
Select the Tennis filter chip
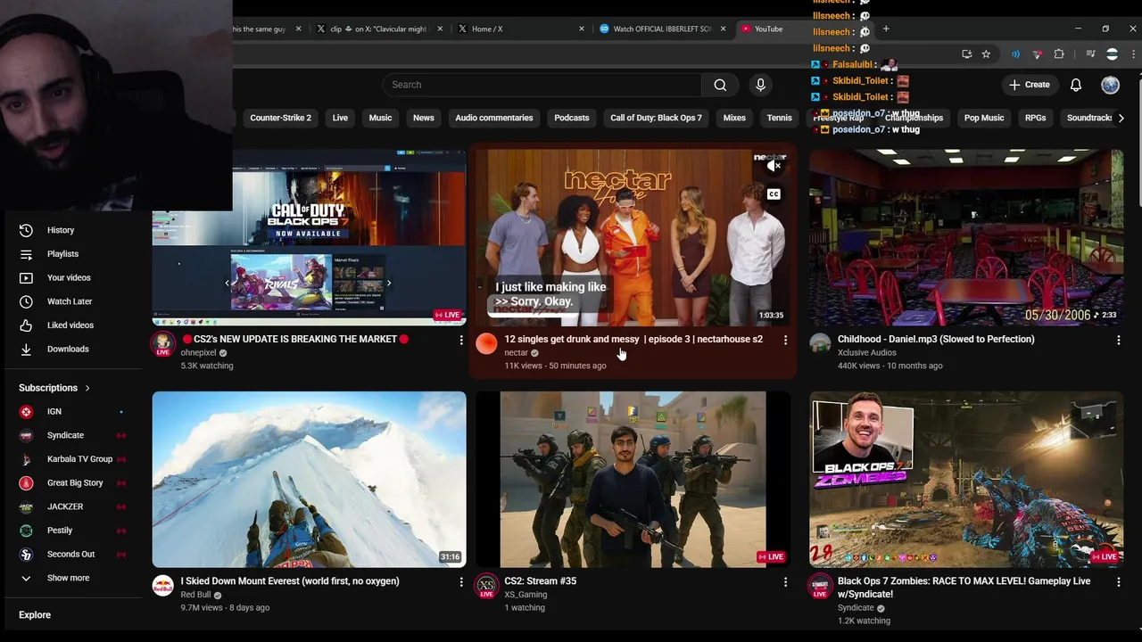[x=779, y=118]
